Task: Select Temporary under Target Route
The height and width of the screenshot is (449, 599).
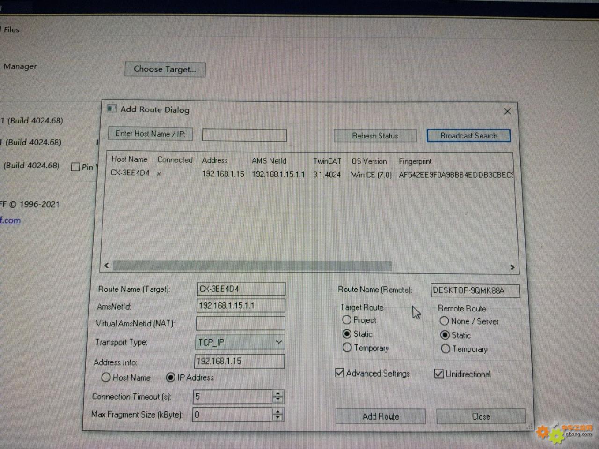Action: pyautogui.click(x=347, y=348)
